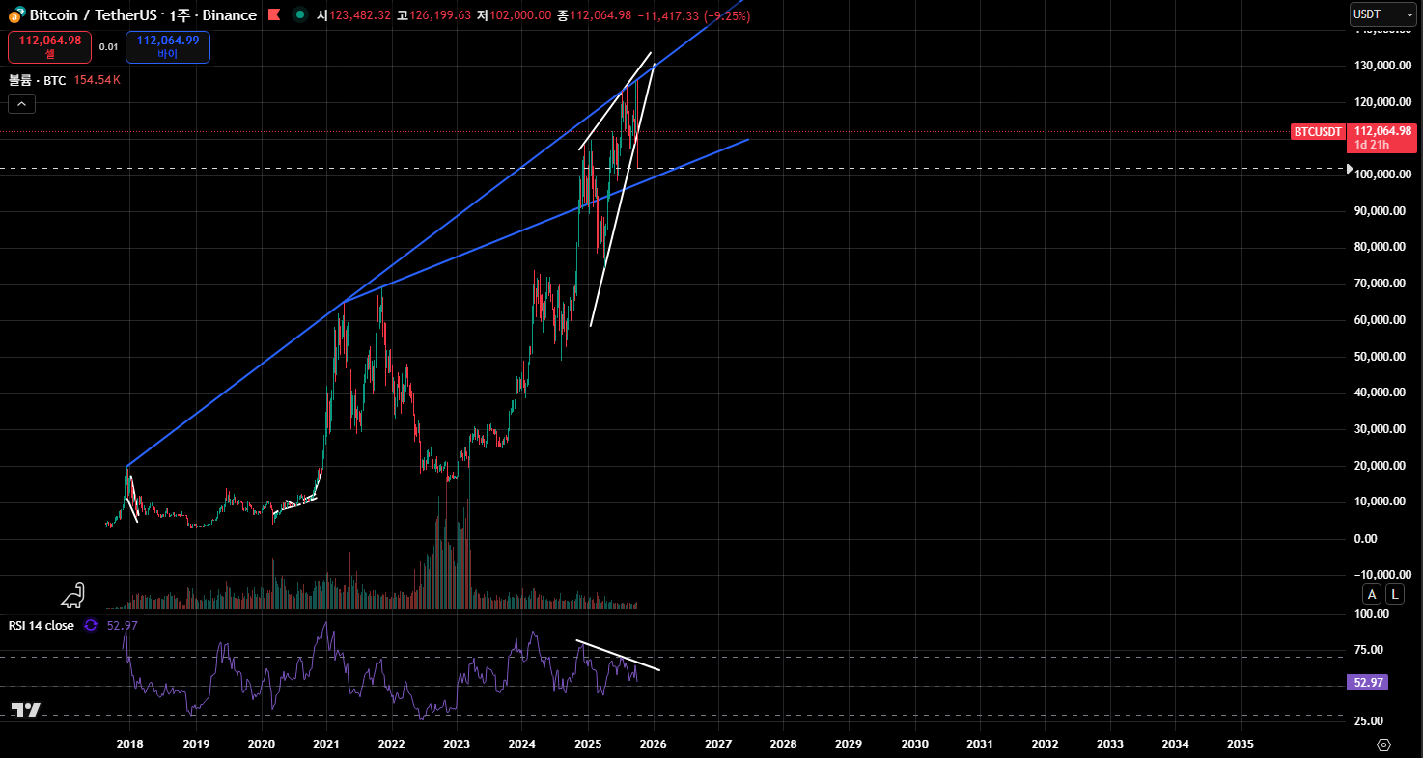Click the 2024 label on the time axis
The height and width of the screenshot is (758, 1423).
coord(521,744)
